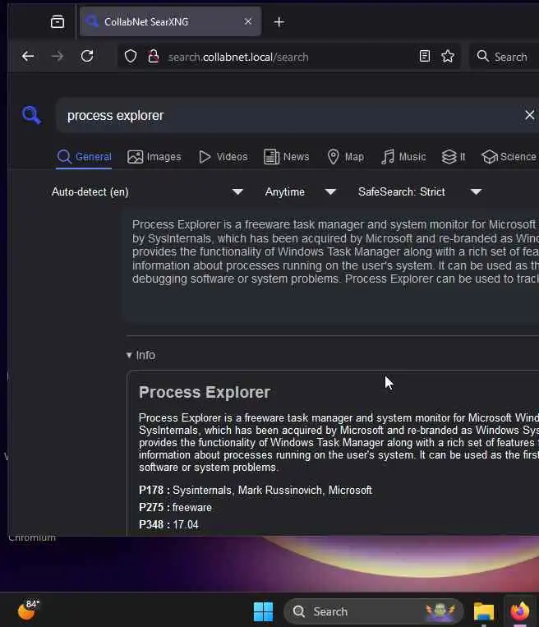This screenshot has height=627, width=539.
Task: Switch to the Videos tab
Action: [x=223, y=157]
